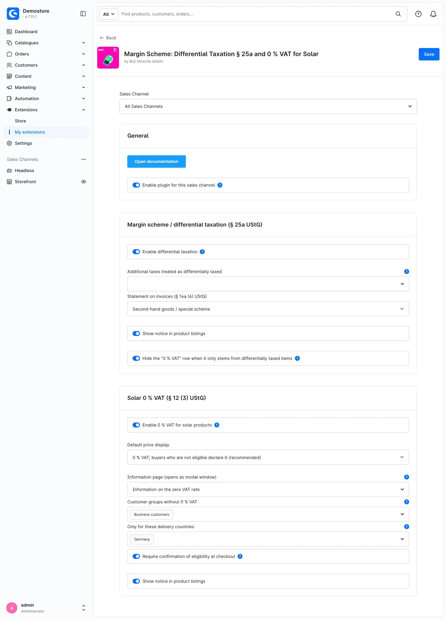Save the plugin configuration
This screenshot has height=619, width=446.
coord(429,54)
